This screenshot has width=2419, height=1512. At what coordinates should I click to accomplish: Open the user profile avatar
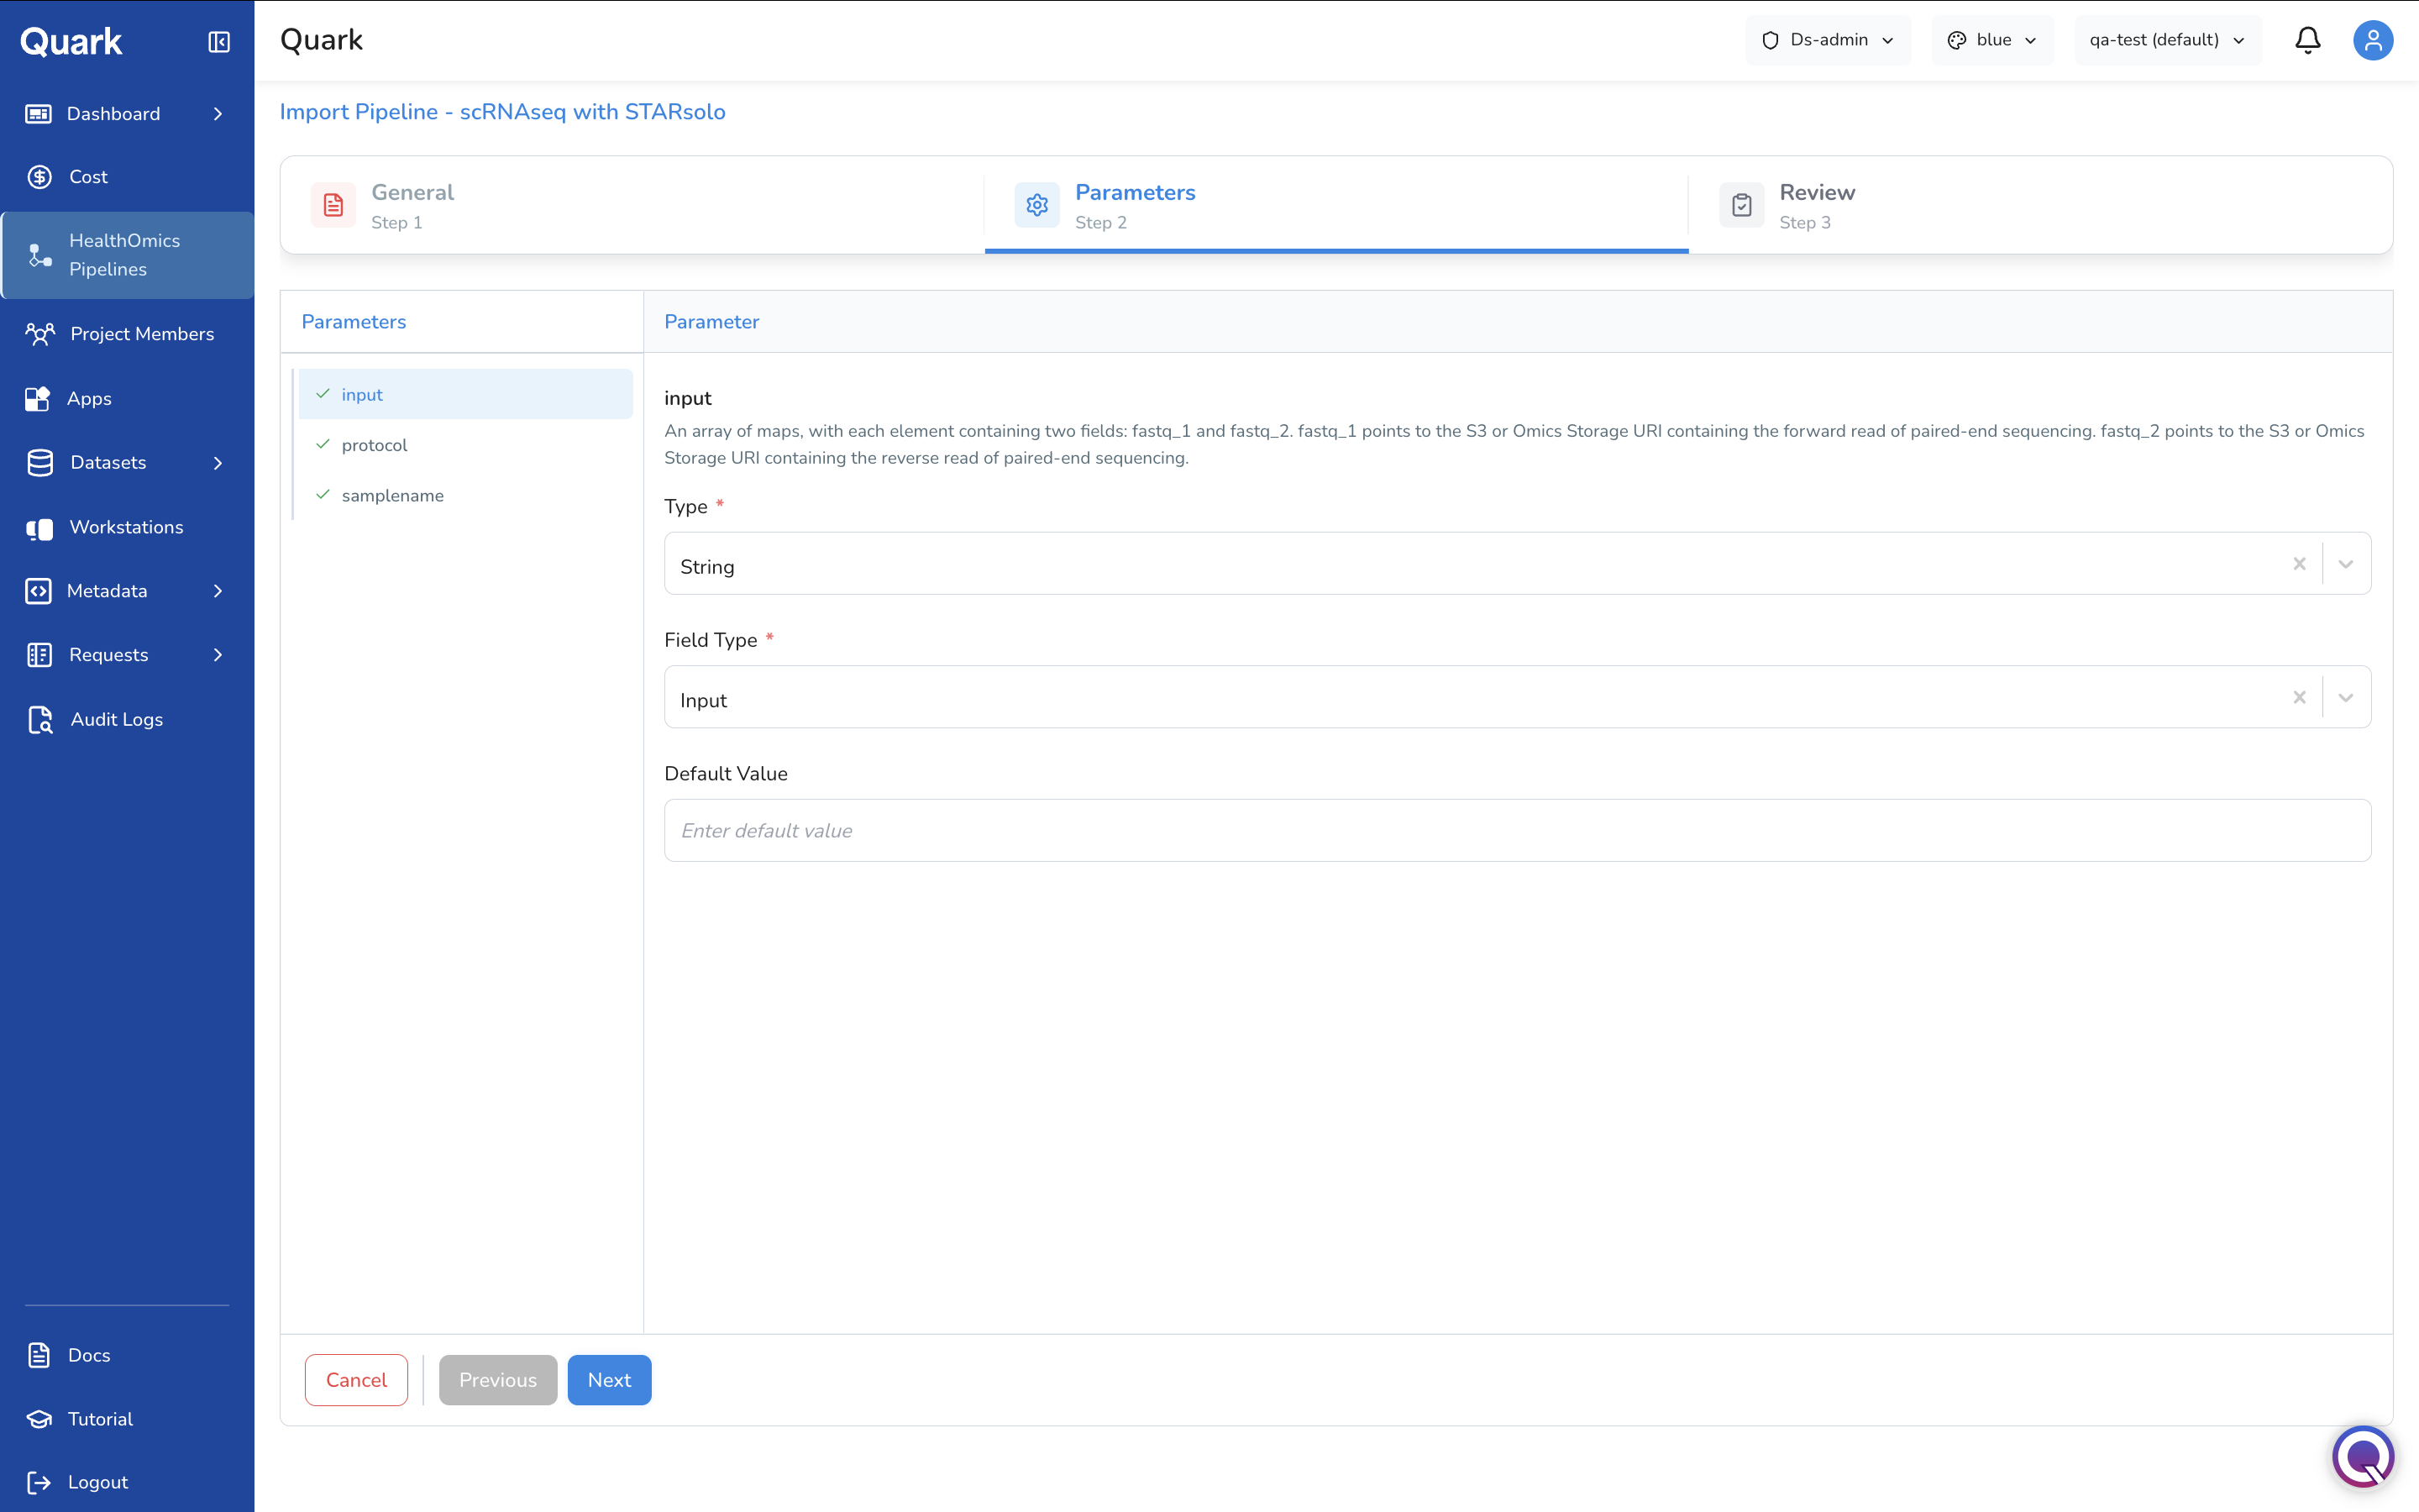click(2373, 40)
